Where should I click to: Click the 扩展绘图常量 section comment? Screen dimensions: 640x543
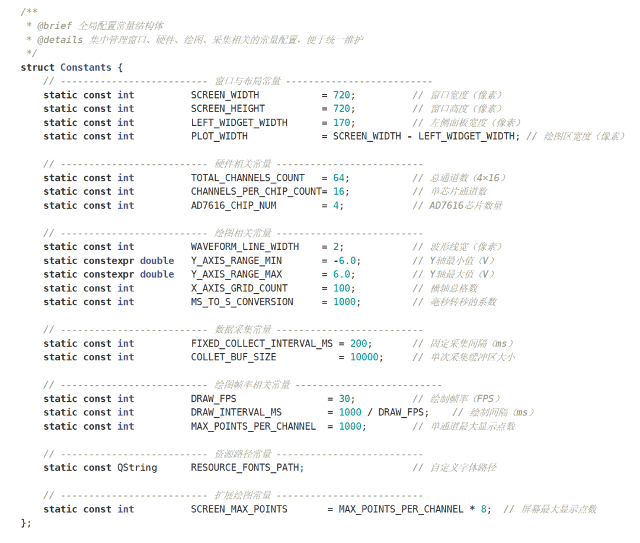tap(244, 496)
